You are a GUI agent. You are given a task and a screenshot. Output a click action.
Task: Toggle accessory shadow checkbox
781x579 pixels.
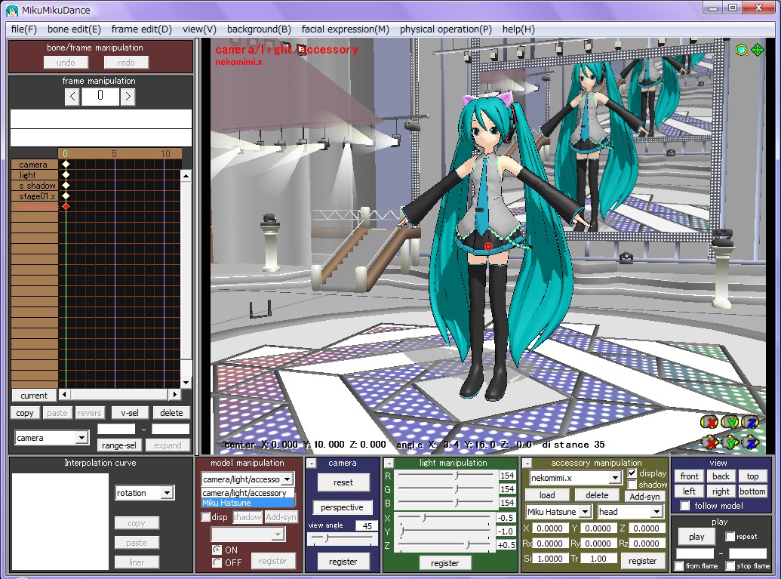[632, 485]
